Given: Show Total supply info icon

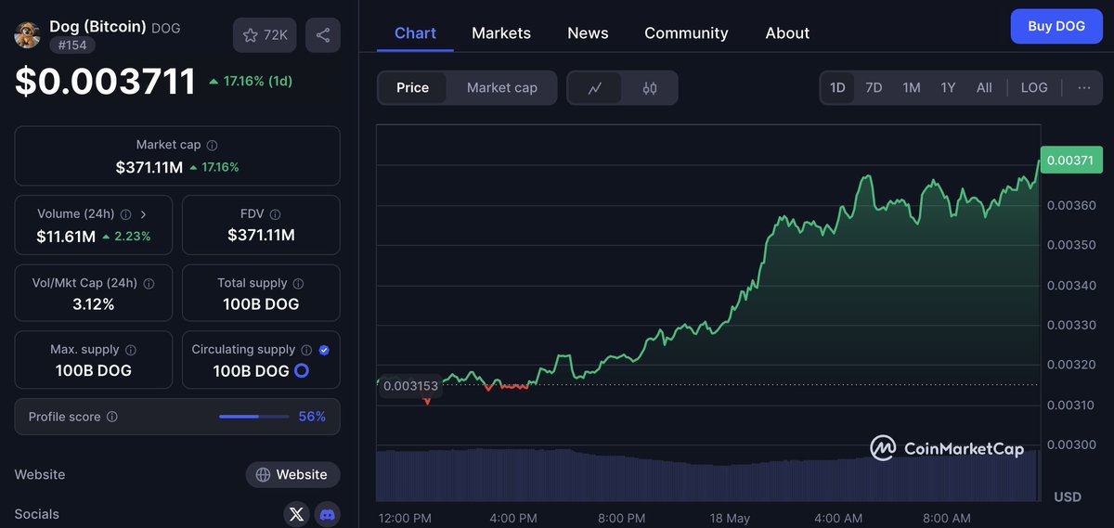Looking at the screenshot, I should click(x=298, y=283).
